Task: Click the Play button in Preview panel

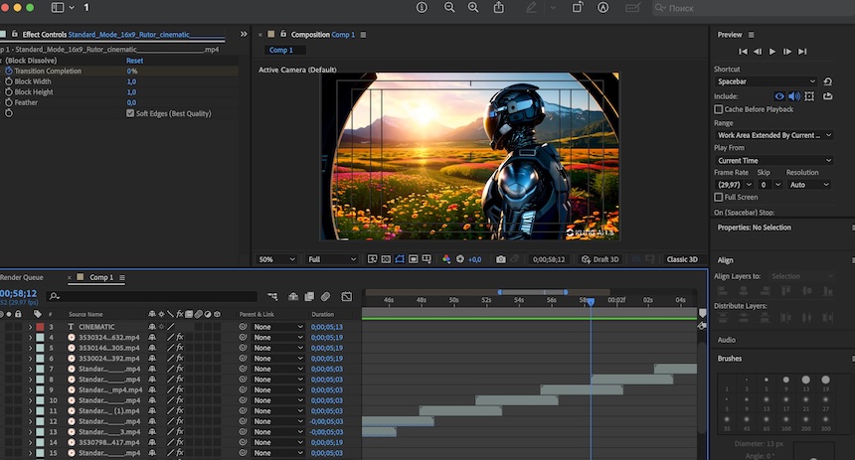Action: tap(772, 51)
